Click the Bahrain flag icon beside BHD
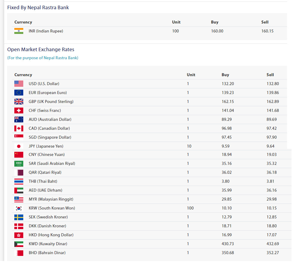The height and width of the screenshot is (269, 293). coord(19,253)
